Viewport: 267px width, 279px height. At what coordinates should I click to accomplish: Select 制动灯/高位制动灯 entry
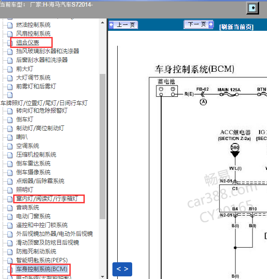click(x=40, y=128)
